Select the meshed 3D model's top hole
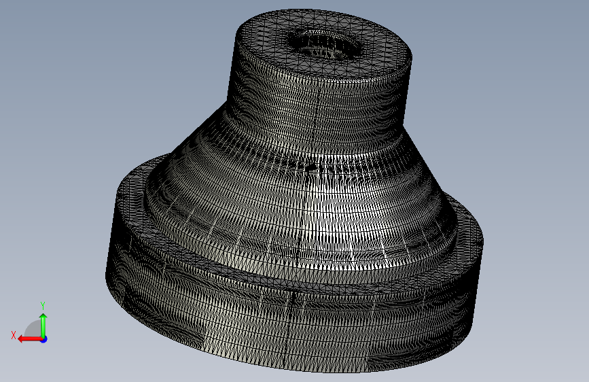The width and height of the screenshot is (589, 382). [x=325, y=44]
